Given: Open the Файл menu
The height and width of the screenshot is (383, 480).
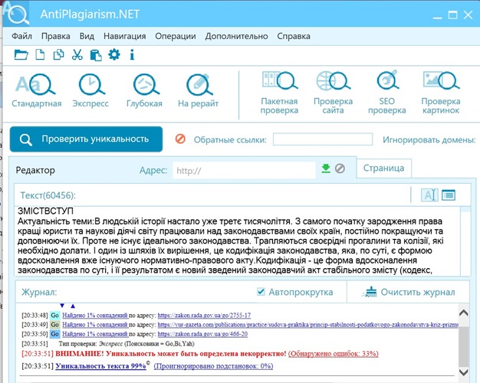Looking at the screenshot, I should pos(21,36).
